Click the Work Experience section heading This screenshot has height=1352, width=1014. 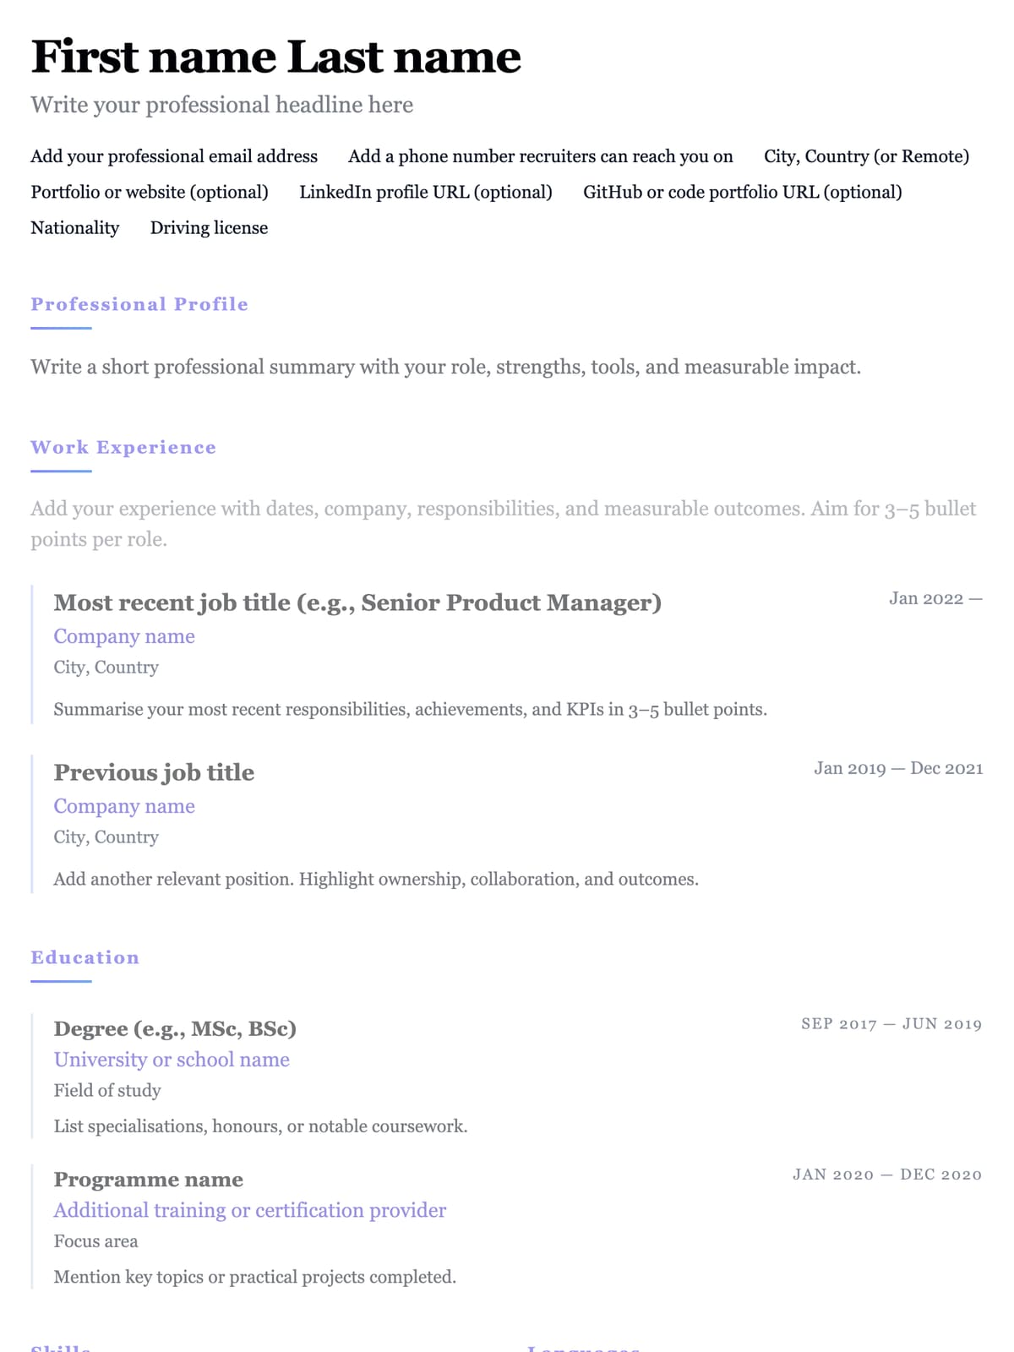[x=123, y=447]
